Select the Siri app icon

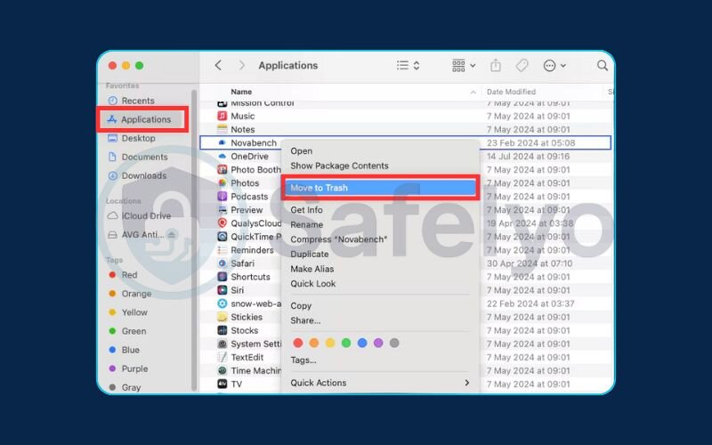click(x=222, y=290)
